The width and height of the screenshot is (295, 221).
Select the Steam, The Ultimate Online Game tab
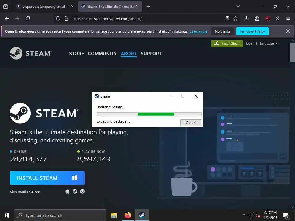(110, 6)
